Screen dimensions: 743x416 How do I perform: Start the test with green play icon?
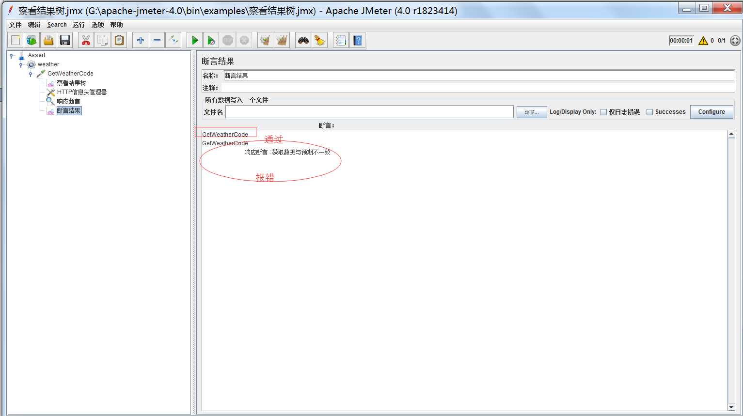tap(195, 40)
